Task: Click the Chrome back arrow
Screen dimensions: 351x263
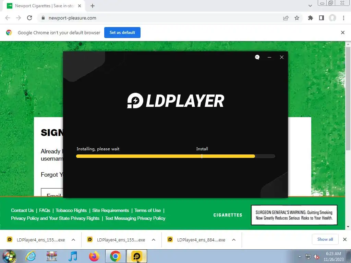Action: [8, 18]
